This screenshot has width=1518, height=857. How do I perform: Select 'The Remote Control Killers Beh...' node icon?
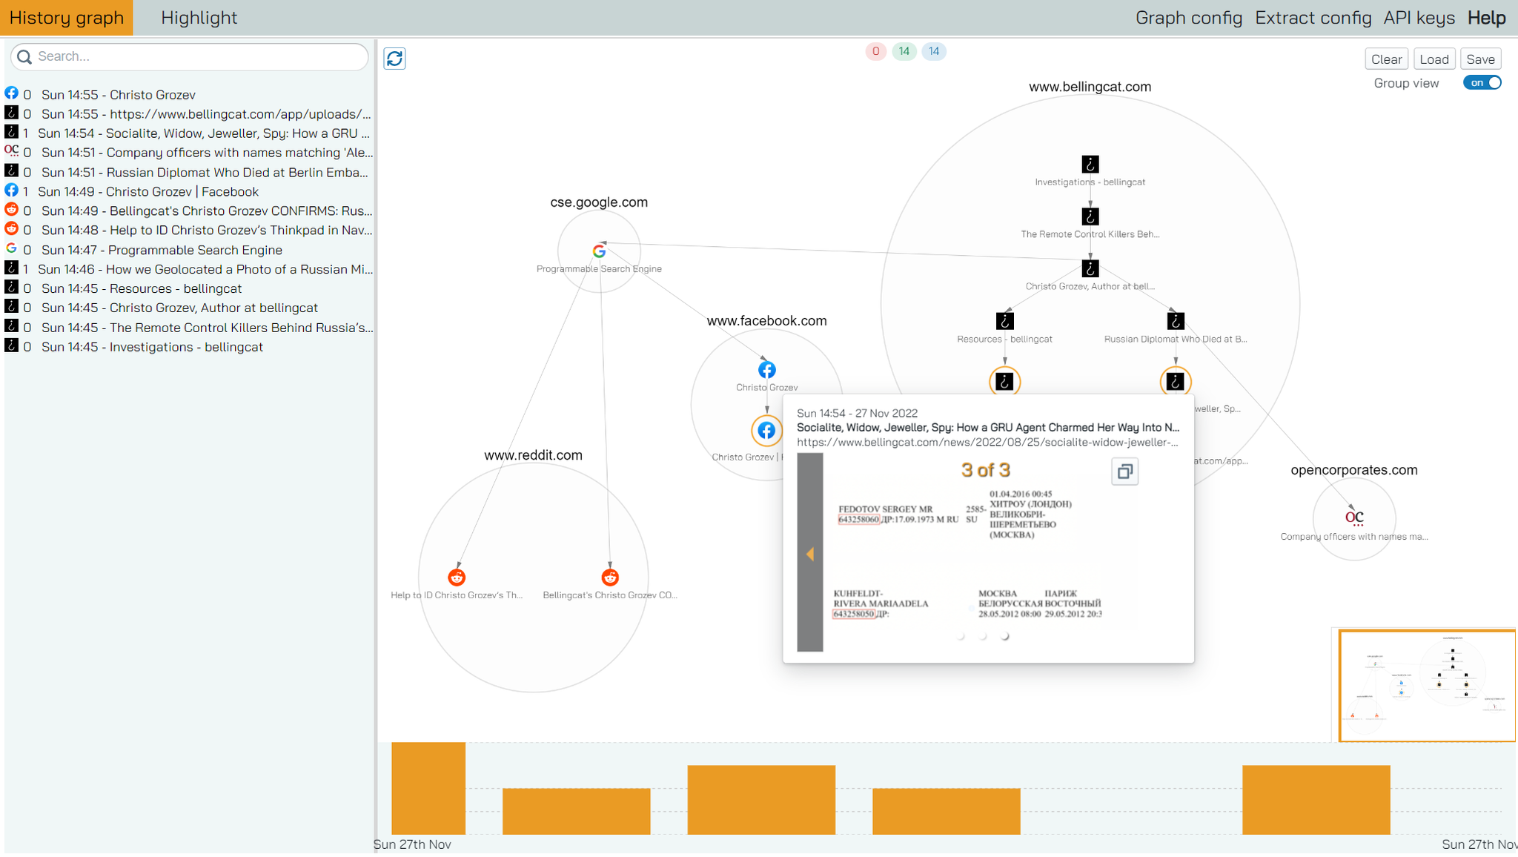1090,216
